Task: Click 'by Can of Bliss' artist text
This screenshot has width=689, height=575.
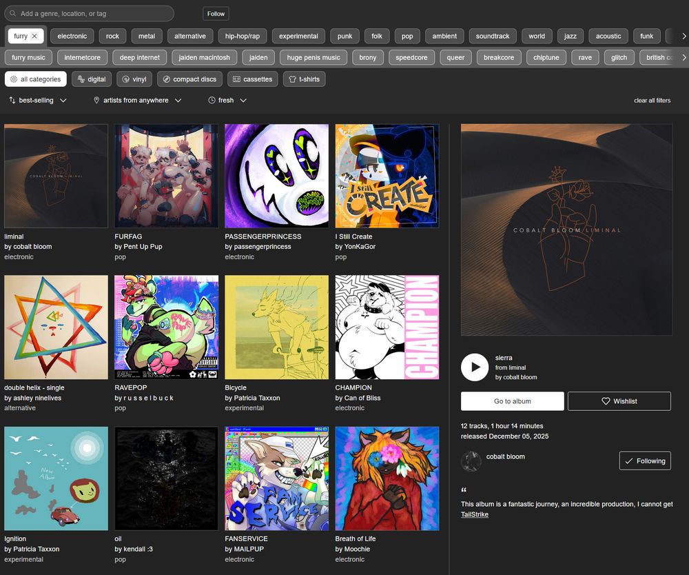Action: pyautogui.click(x=358, y=398)
